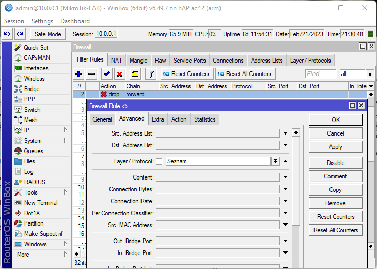This screenshot has height=269, width=377.
Task: Toggle Layer7 Protocol invert checkbox
Action: (x=159, y=161)
